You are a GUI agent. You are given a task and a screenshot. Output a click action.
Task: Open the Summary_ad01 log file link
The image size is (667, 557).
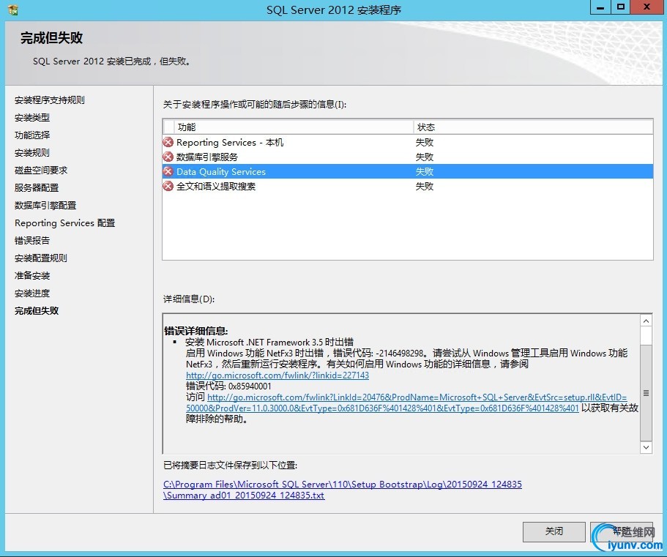pyautogui.click(x=343, y=490)
